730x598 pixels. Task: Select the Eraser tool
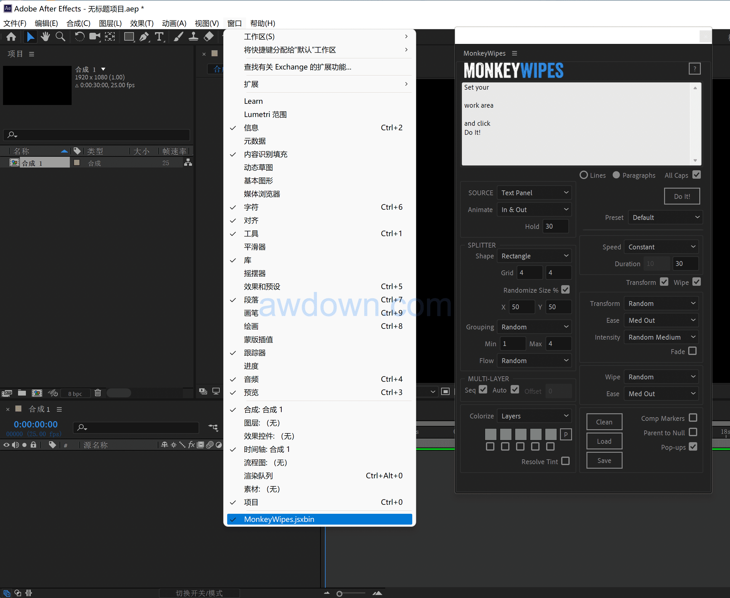209,36
